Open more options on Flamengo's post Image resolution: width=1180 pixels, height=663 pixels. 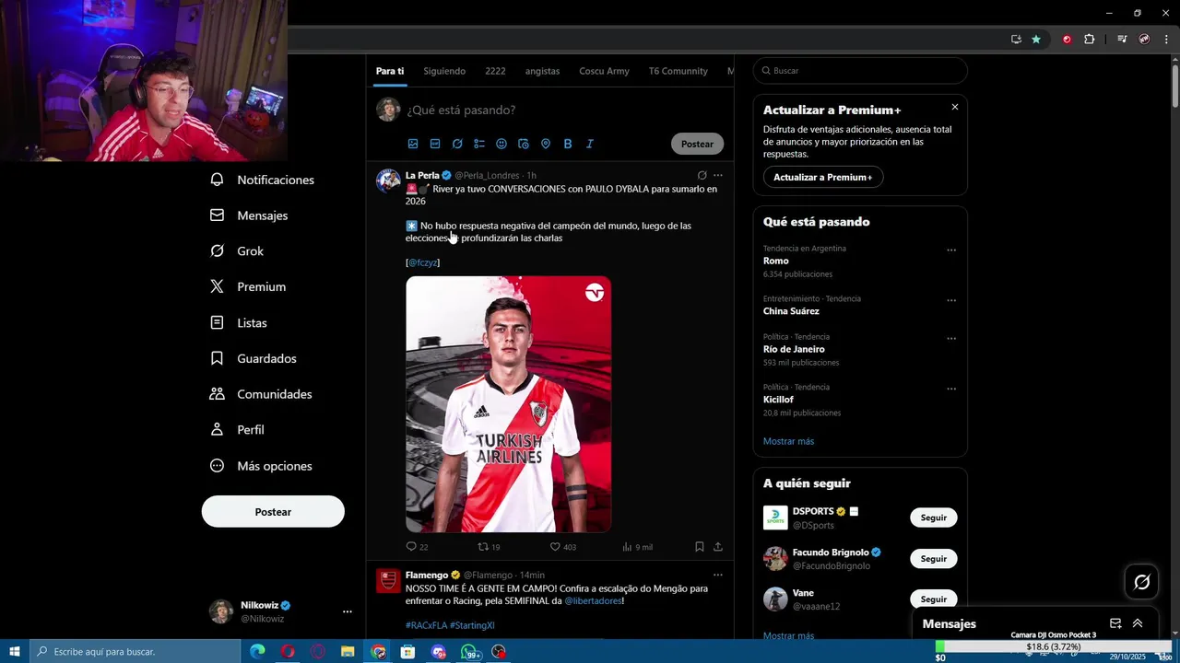(718, 575)
